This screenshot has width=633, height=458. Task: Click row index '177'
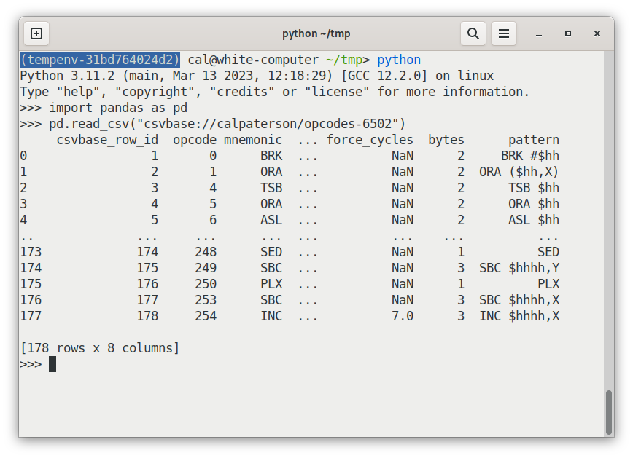31,316
